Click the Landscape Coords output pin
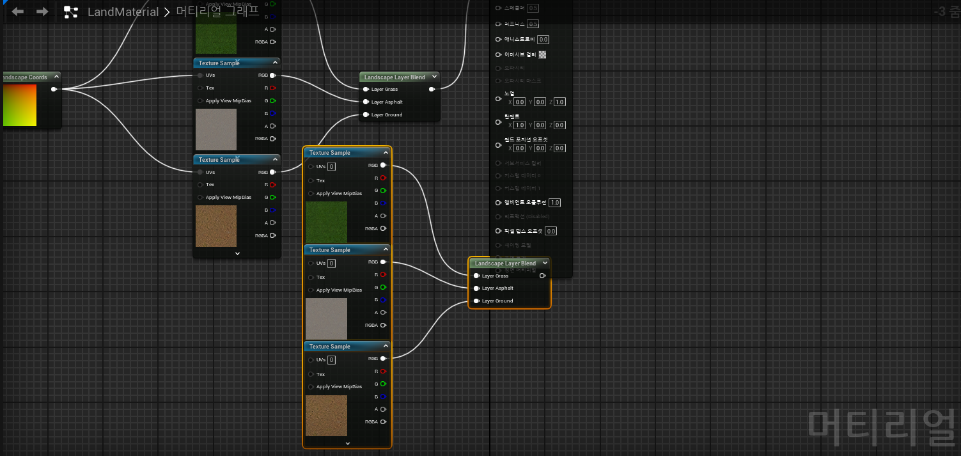961x456 pixels. 54,90
